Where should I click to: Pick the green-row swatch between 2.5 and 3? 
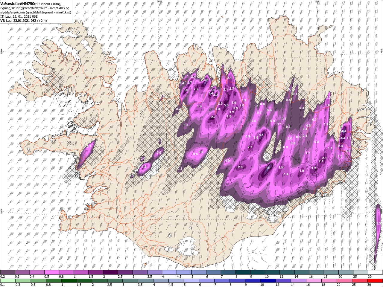point(115,280)
